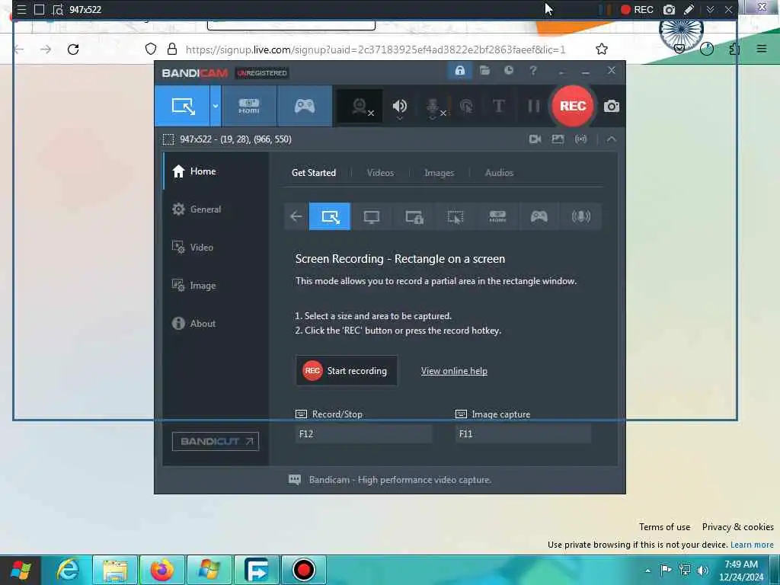Select rectangle mode in Get Started row
This screenshot has width=780, height=585.
329,216
